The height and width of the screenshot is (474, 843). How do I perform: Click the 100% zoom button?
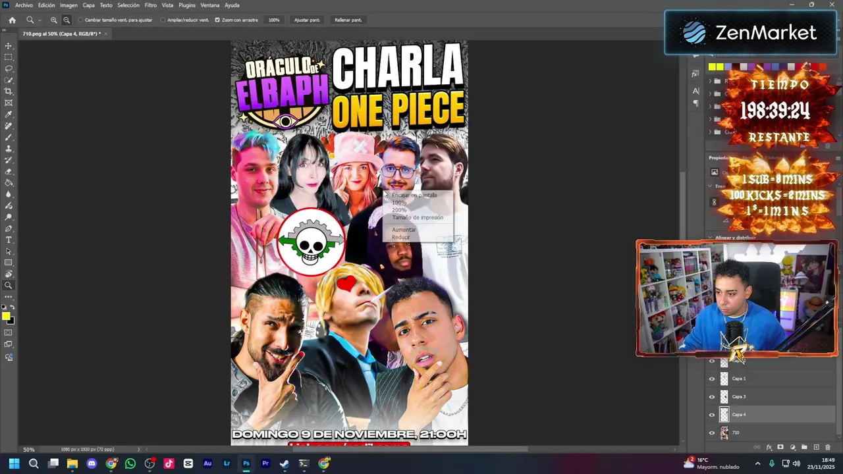tap(274, 20)
